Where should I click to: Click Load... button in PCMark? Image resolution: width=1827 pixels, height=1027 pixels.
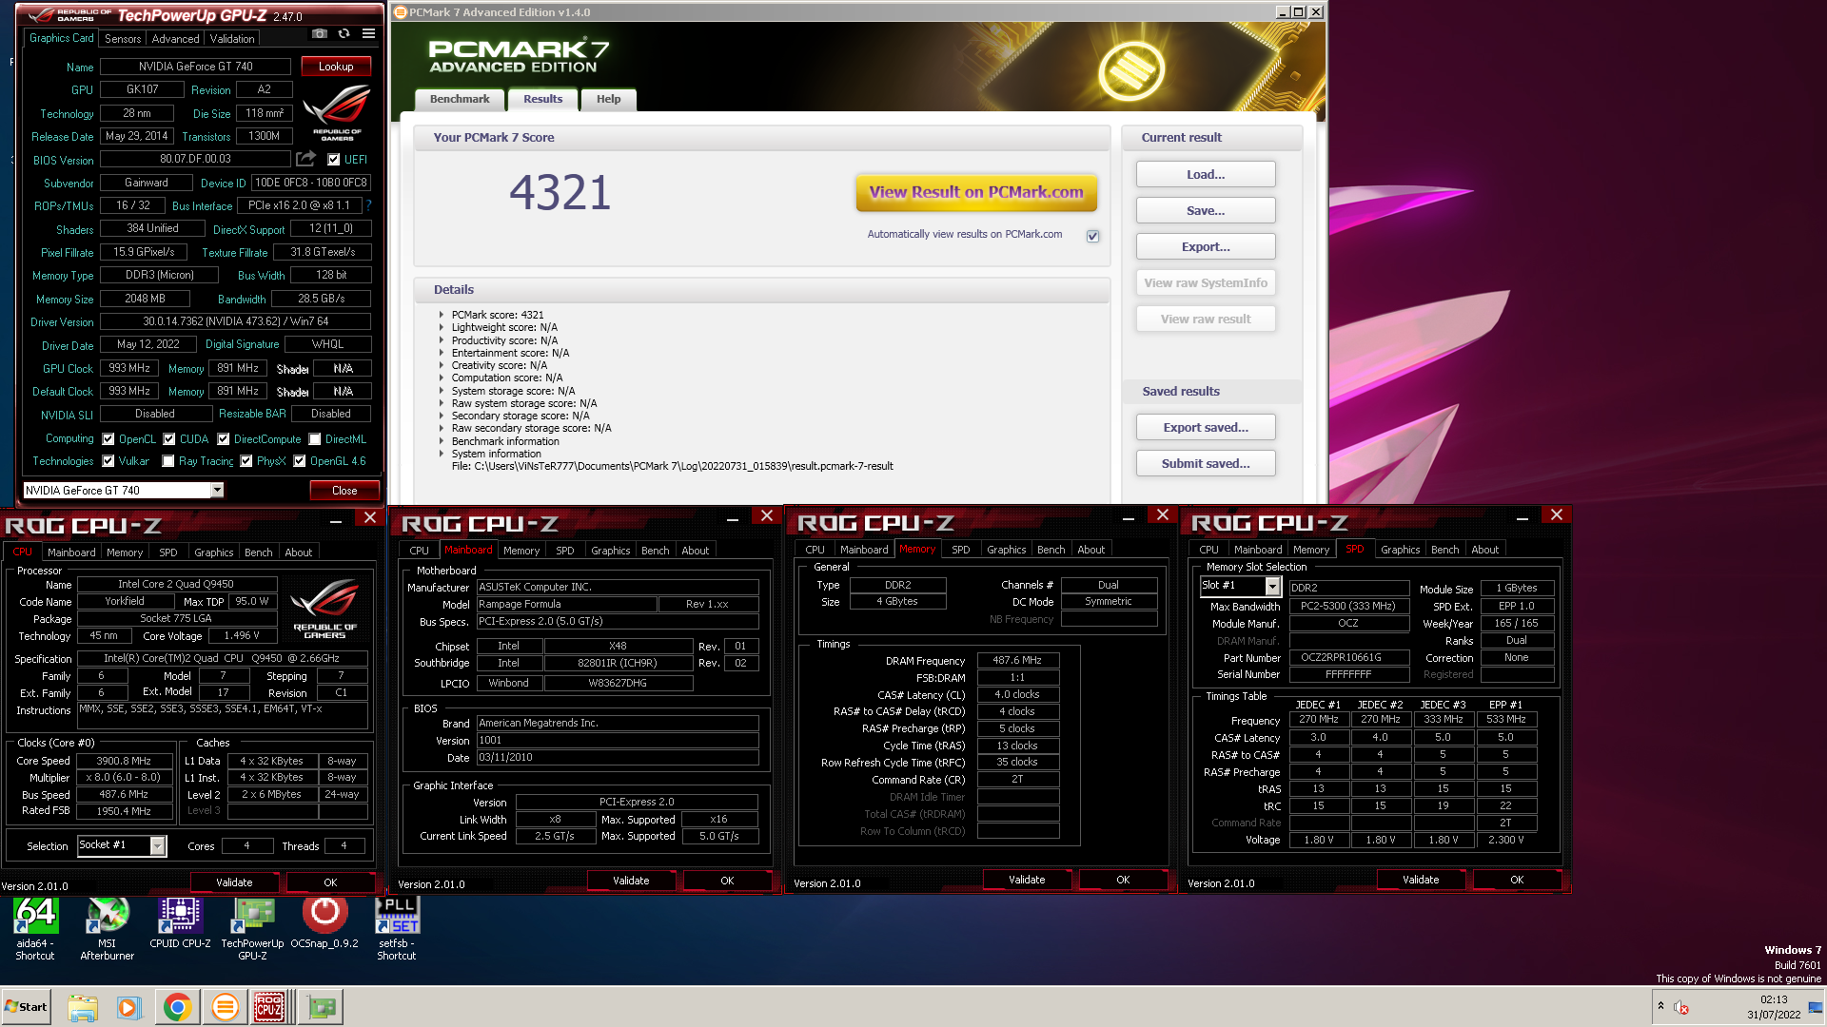[1206, 175]
